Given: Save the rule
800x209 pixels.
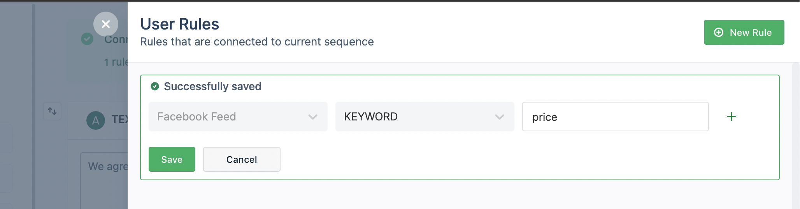Looking at the screenshot, I should point(172,159).
